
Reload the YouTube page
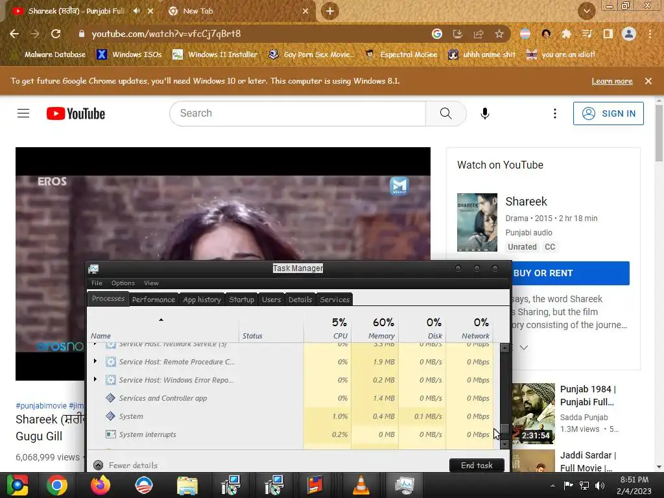(x=56, y=34)
